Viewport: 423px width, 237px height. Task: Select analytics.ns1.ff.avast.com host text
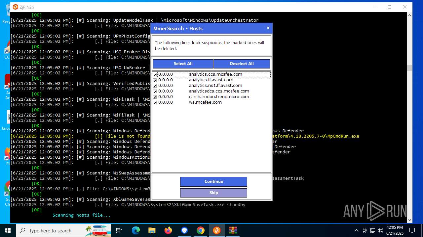point(215,86)
